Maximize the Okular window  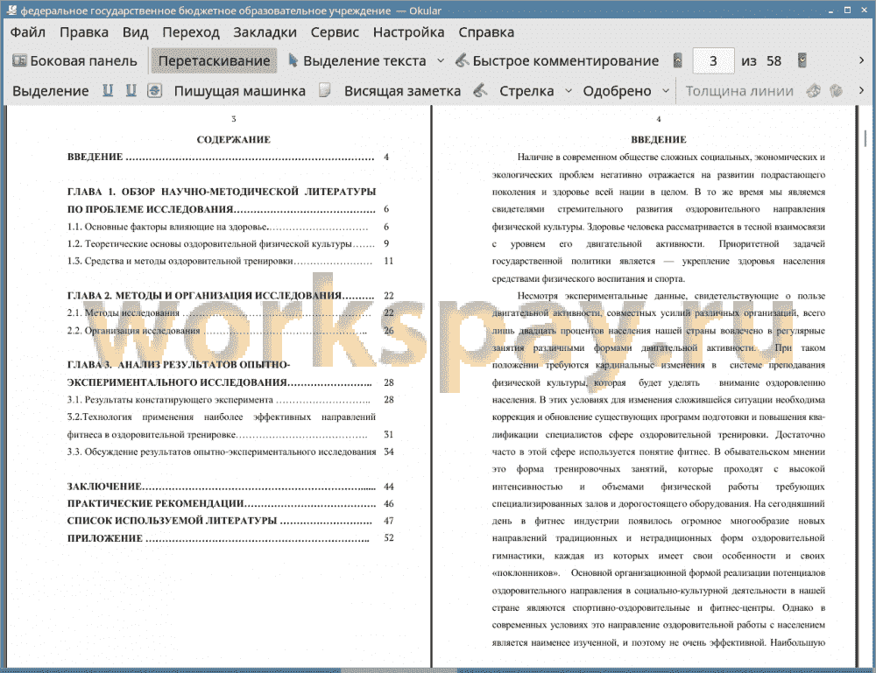(x=847, y=11)
